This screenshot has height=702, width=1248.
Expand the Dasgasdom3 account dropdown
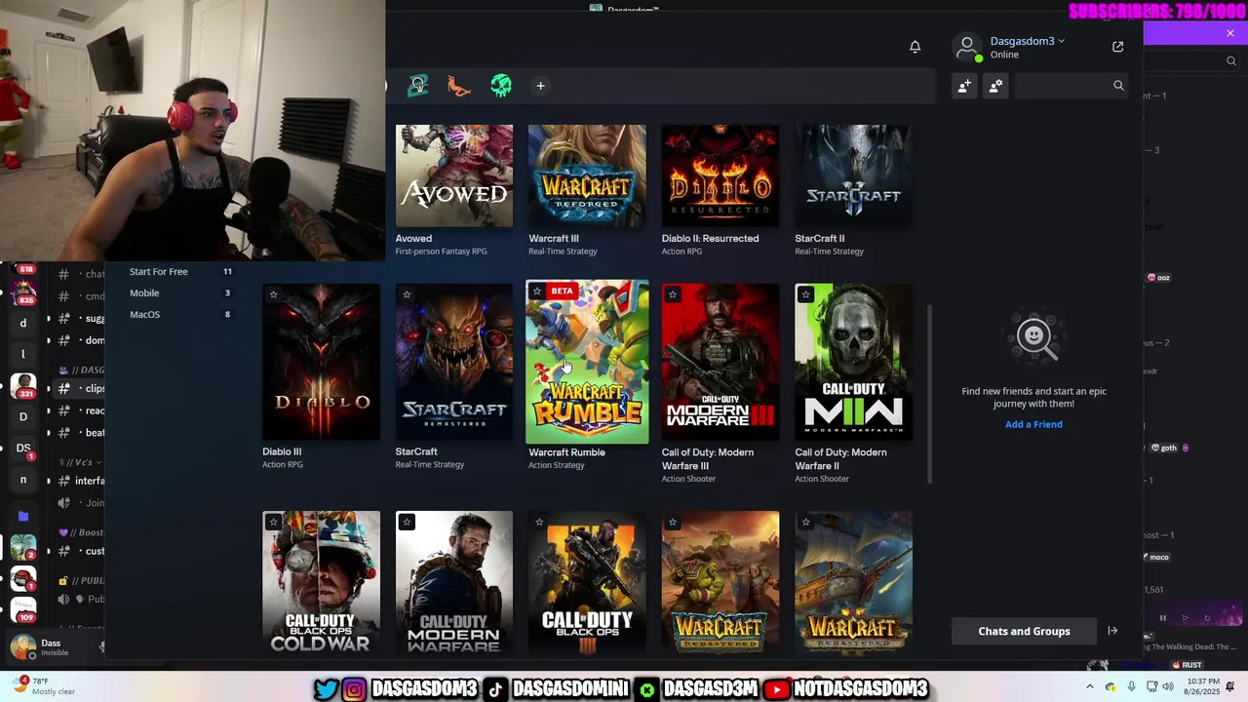click(1061, 41)
